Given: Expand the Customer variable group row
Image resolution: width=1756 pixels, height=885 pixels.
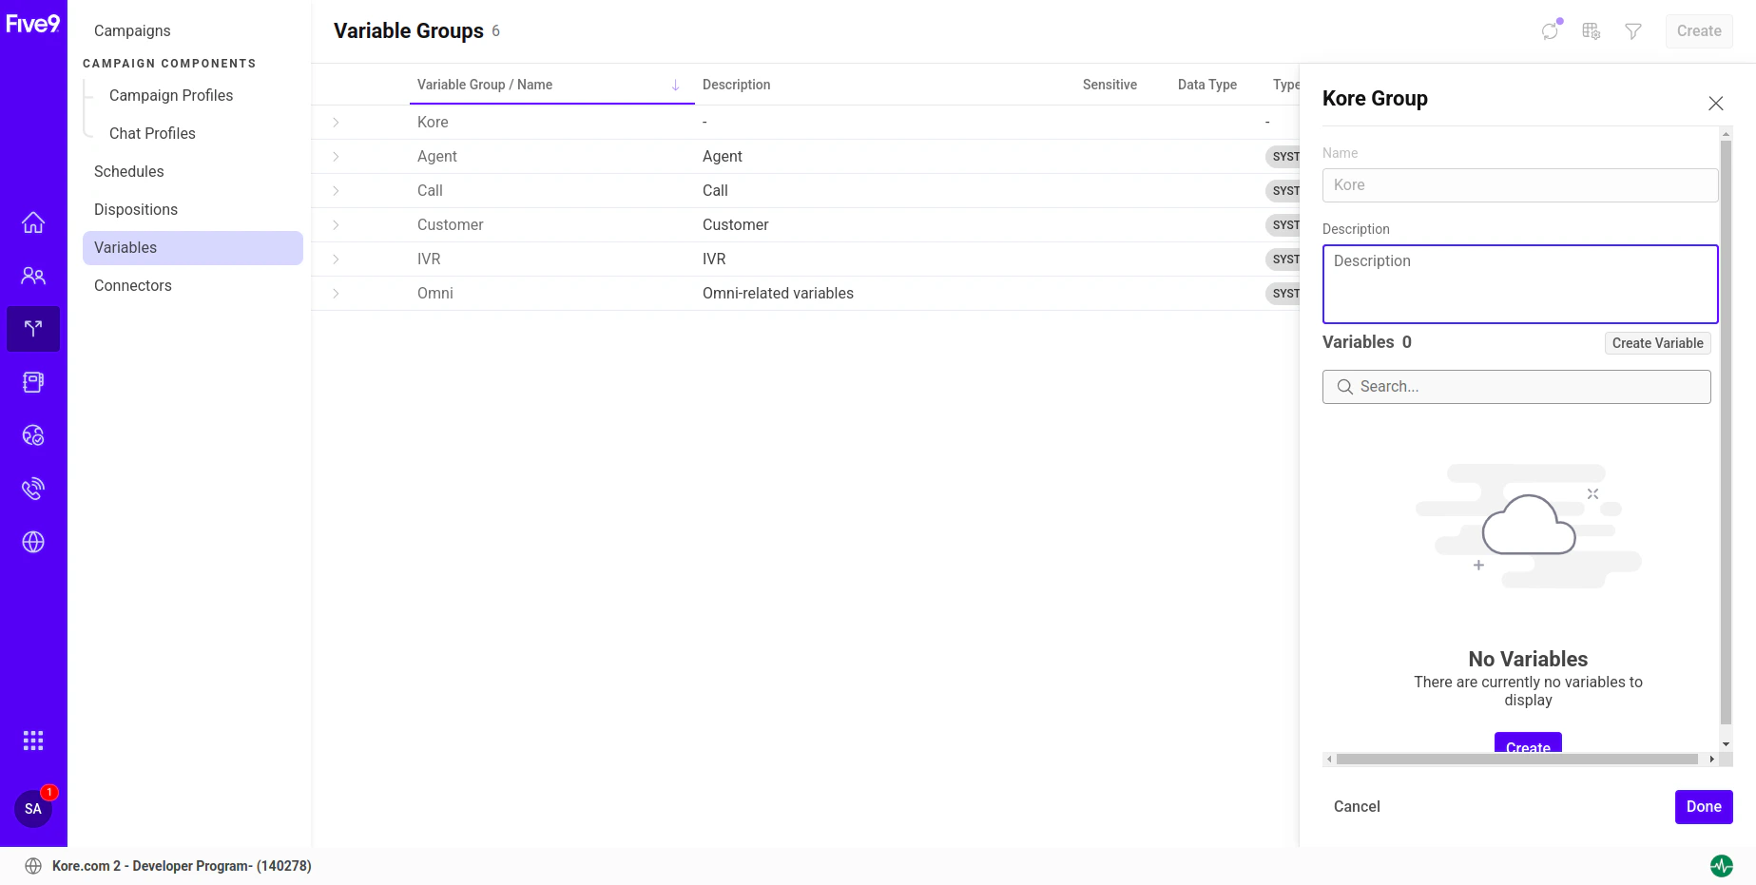Looking at the screenshot, I should point(336,225).
